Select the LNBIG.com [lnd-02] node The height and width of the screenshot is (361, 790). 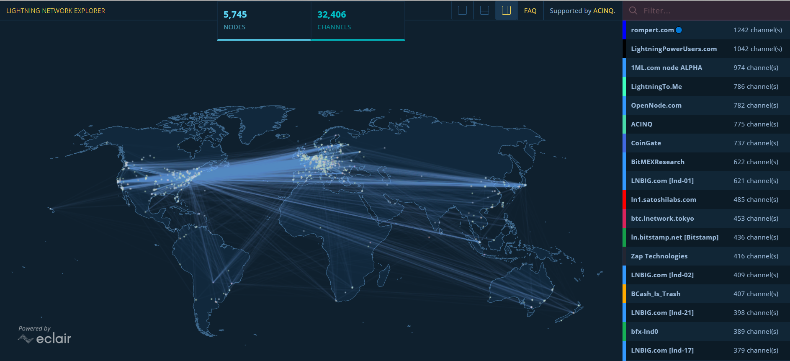pyautogui.click(x=706, y=275)
